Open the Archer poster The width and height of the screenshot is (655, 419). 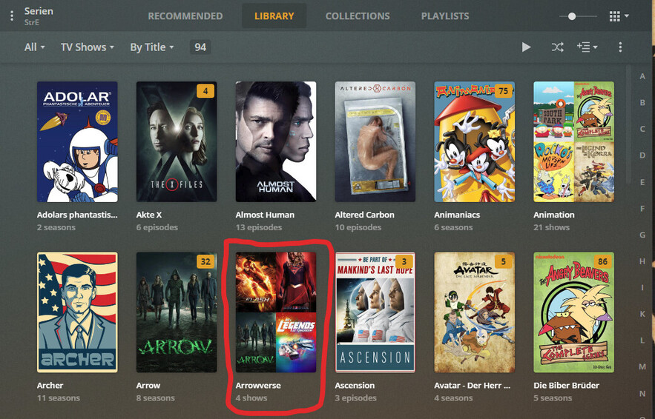point(77,312)
